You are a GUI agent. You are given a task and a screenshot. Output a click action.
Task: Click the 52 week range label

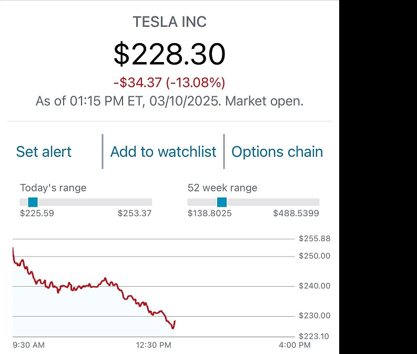[x=222, y=188]
